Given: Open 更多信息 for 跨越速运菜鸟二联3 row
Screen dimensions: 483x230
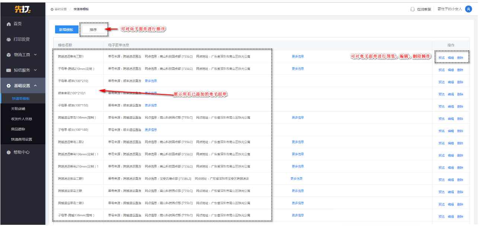Looking at the screenshot, I should click(x=298, y=203).
